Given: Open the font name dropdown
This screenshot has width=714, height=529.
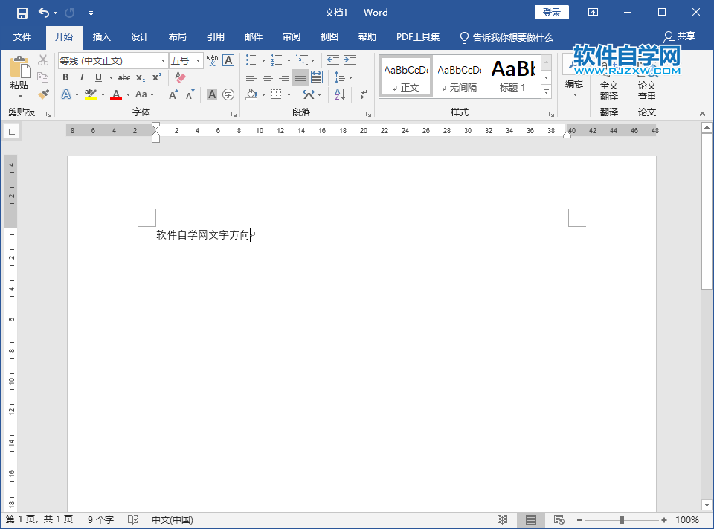Looking at the screenshot, I should 164,60.
